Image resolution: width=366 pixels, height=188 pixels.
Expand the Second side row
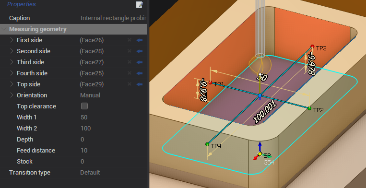pyautogui.click(x=12, y=51)
